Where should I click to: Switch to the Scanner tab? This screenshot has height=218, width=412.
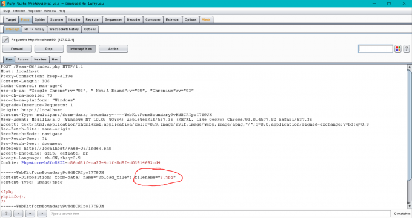(57, 20)
